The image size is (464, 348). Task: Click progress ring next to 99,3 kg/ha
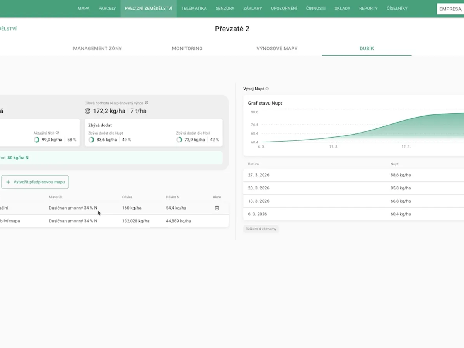click(x=36, y=140)
